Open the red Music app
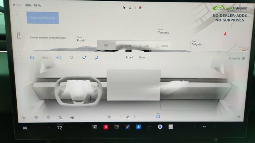The height and width of the screenshot is (143, 255). tap(106, 127)
